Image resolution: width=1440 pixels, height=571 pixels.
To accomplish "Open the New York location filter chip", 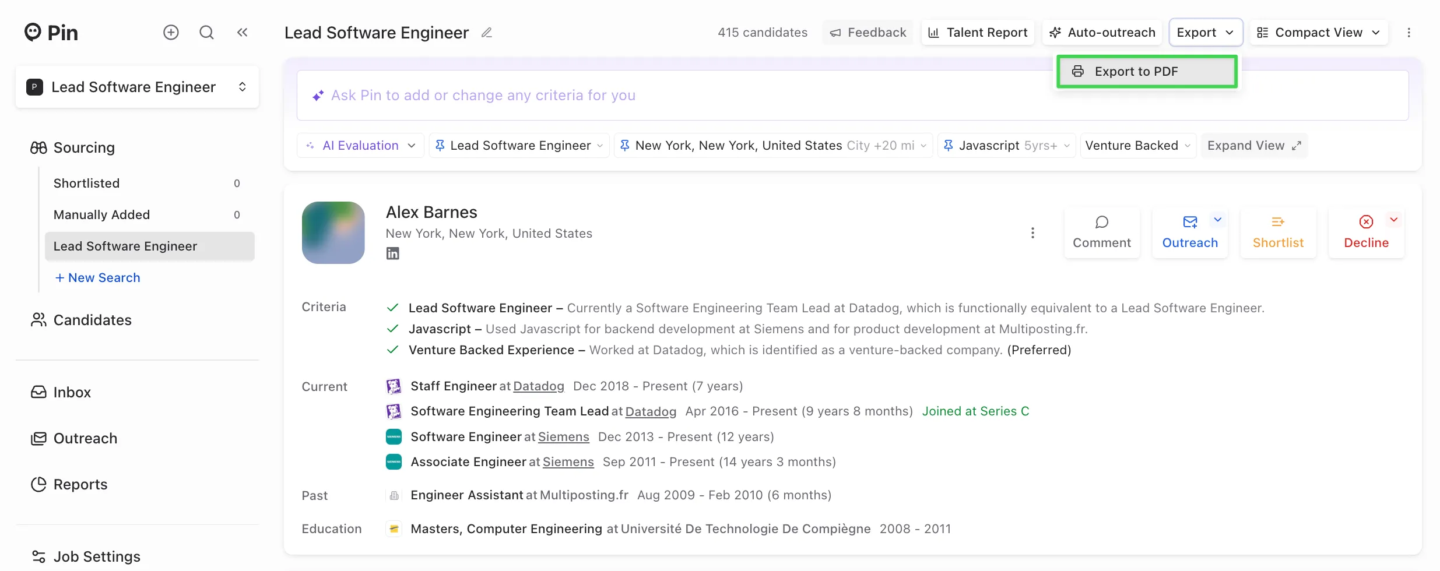I will (x=774, y=145).
